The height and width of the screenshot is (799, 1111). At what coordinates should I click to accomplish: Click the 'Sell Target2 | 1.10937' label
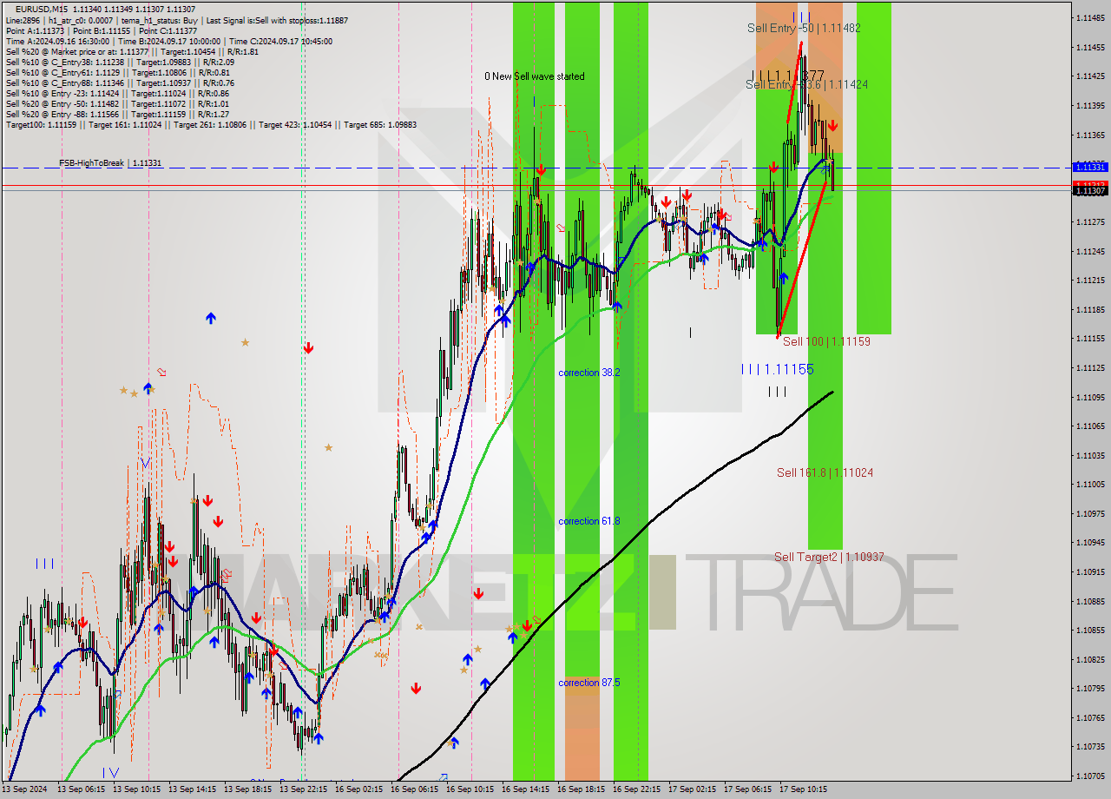tap(829, 557)
